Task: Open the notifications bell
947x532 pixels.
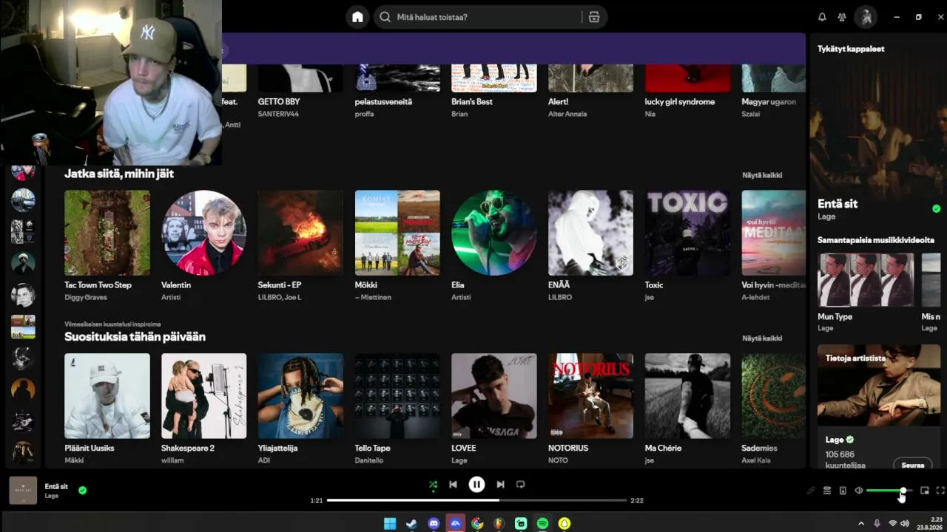Action: (x=822, y=17)
